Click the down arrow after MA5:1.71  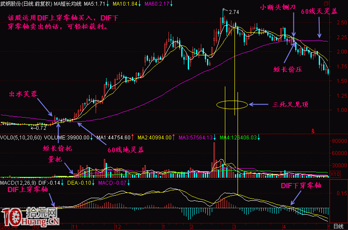tap(108, 4)
